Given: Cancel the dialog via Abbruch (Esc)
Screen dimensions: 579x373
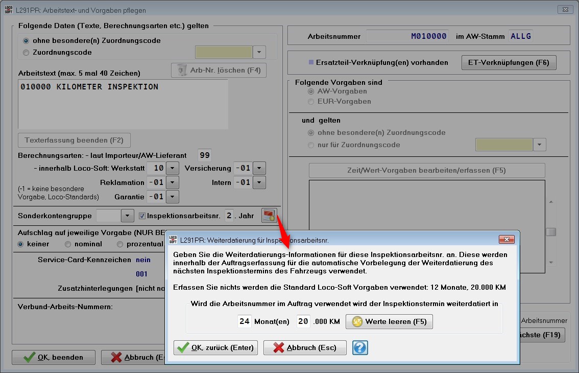Looking at the screenshot, I should [305, 348].
